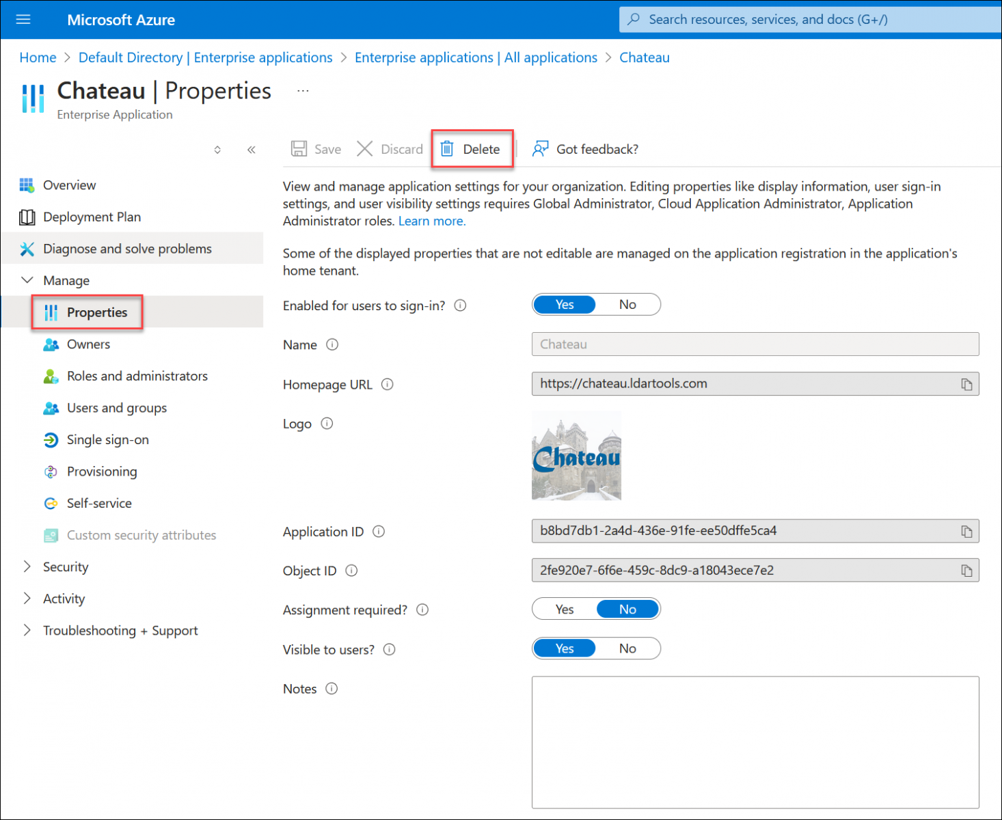Viewport: 1002px width, 820px height.
Task: Set Assignment required to Yes
Action: pos(565,610)
